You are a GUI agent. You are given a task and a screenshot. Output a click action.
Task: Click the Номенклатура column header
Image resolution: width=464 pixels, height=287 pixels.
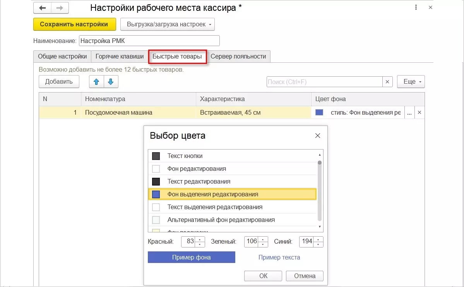point(139,99)
